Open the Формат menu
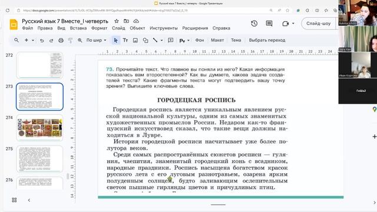This screenshot has height=212, width=377. pos(99,28)
